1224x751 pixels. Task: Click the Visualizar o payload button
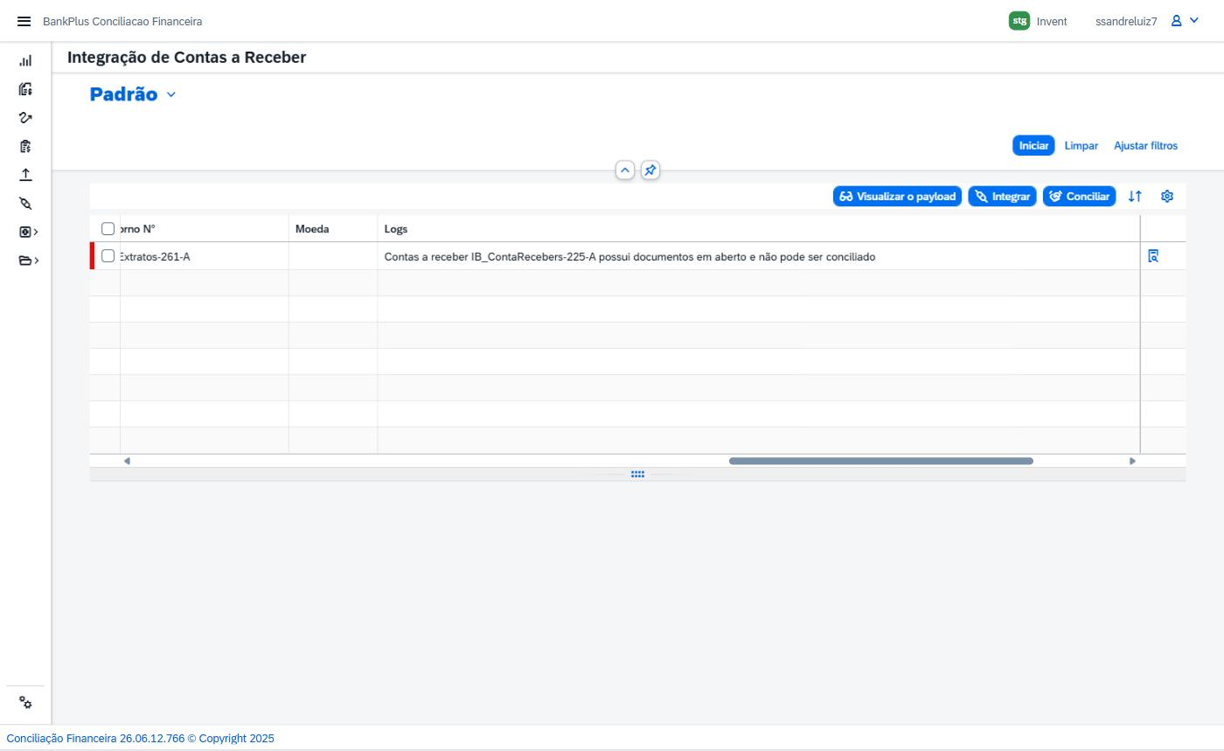coord(897,197)
